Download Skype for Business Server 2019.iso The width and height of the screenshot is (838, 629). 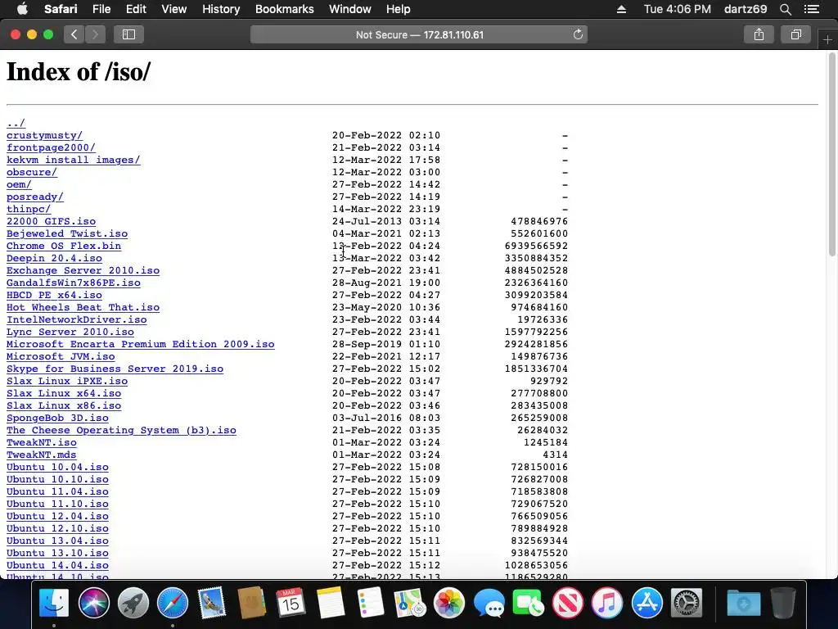(x=115, y=369)
